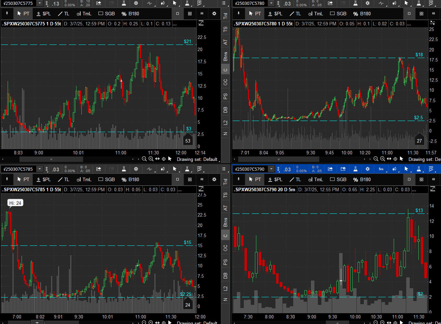Select the TL trendline drawing tool in C5775 chart
The image size is (441, 324).
point(64,14)
